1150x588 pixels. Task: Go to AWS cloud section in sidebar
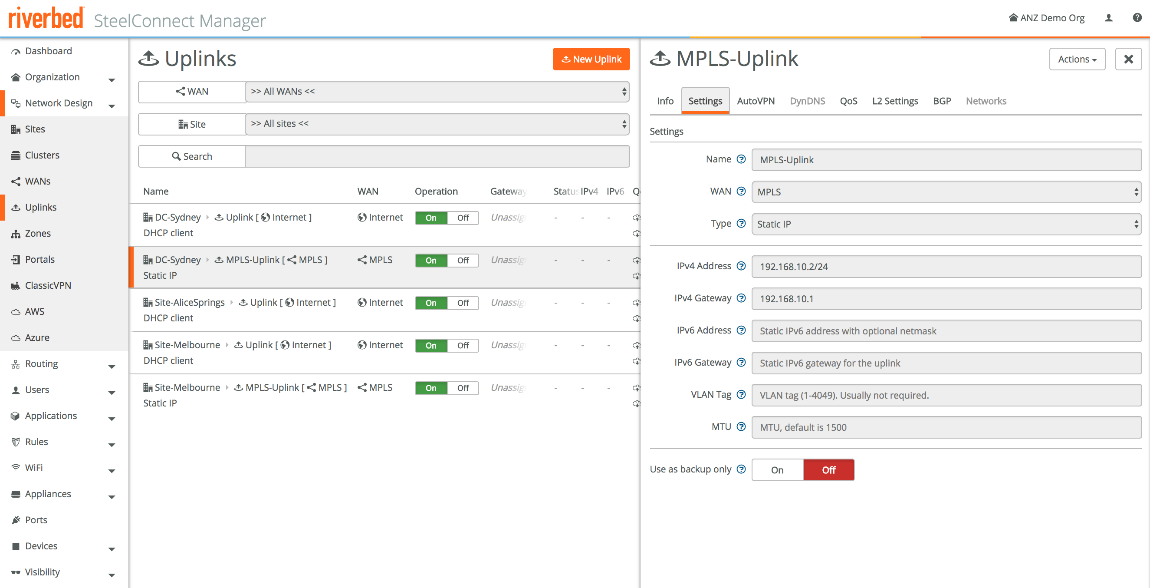click(34, 311)
